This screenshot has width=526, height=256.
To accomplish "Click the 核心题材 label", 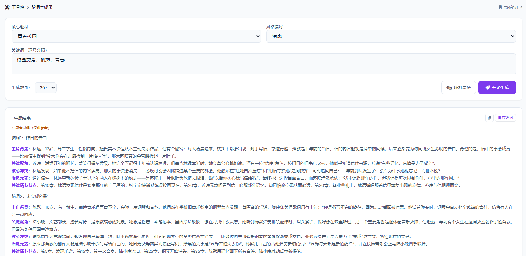I will (20, 27).
